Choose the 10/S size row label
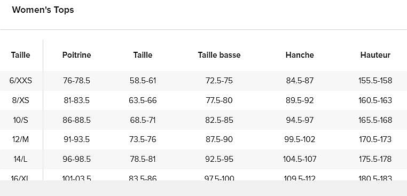Screen dimensions: 407x196 point(20,120)
